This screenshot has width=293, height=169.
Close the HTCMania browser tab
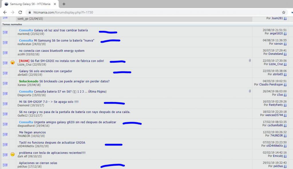pos(55,4)
